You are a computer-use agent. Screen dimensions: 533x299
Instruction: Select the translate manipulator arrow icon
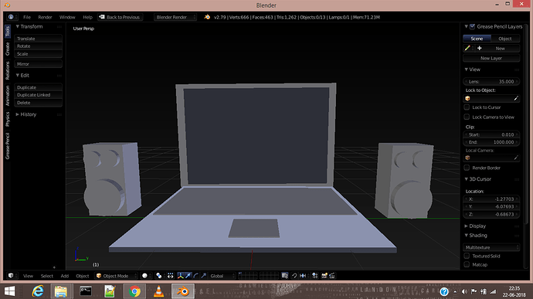pyautogui.click(x=188, y=276)
